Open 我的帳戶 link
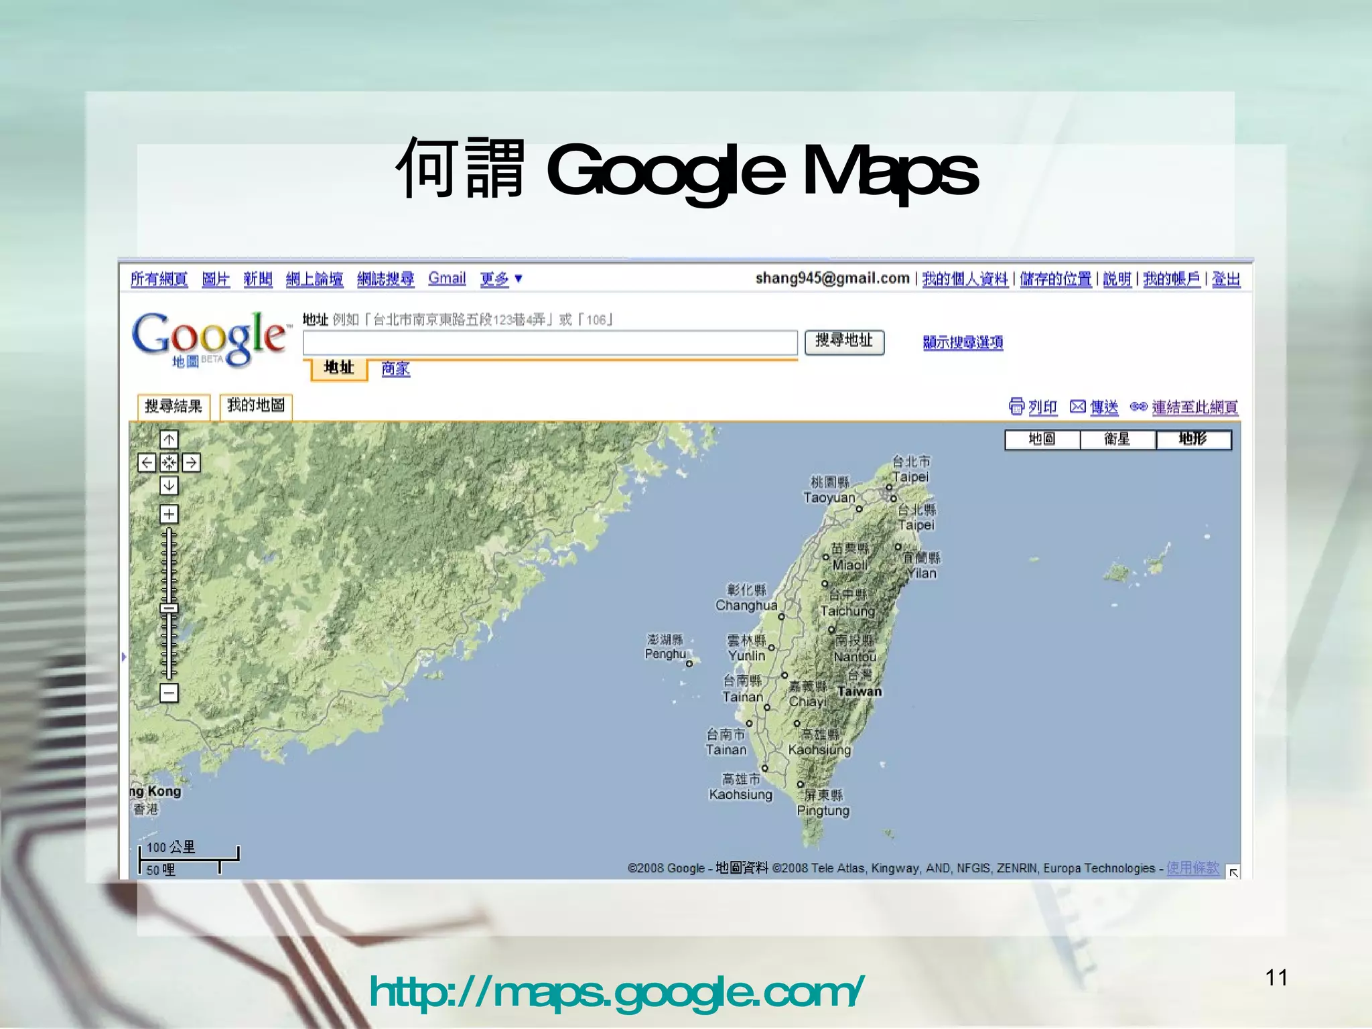1372x1029 pixels. click(1172, 279)
